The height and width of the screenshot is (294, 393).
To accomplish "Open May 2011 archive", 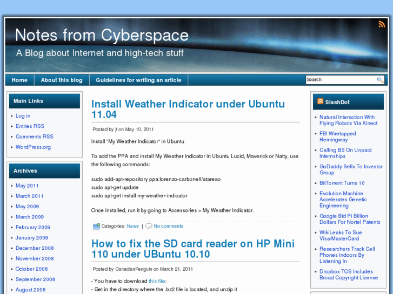I will pyautogui.click(x=27, y=186).
